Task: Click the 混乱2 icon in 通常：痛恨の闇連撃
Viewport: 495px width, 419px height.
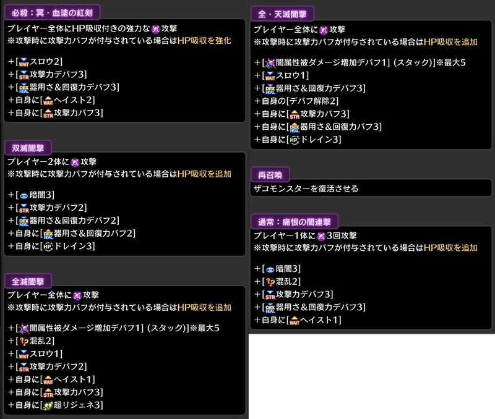Action: click(270, 282)
